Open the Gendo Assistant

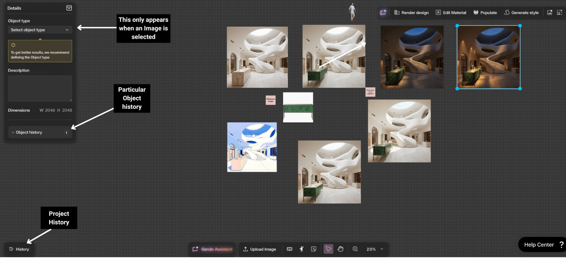coord(212,249)
